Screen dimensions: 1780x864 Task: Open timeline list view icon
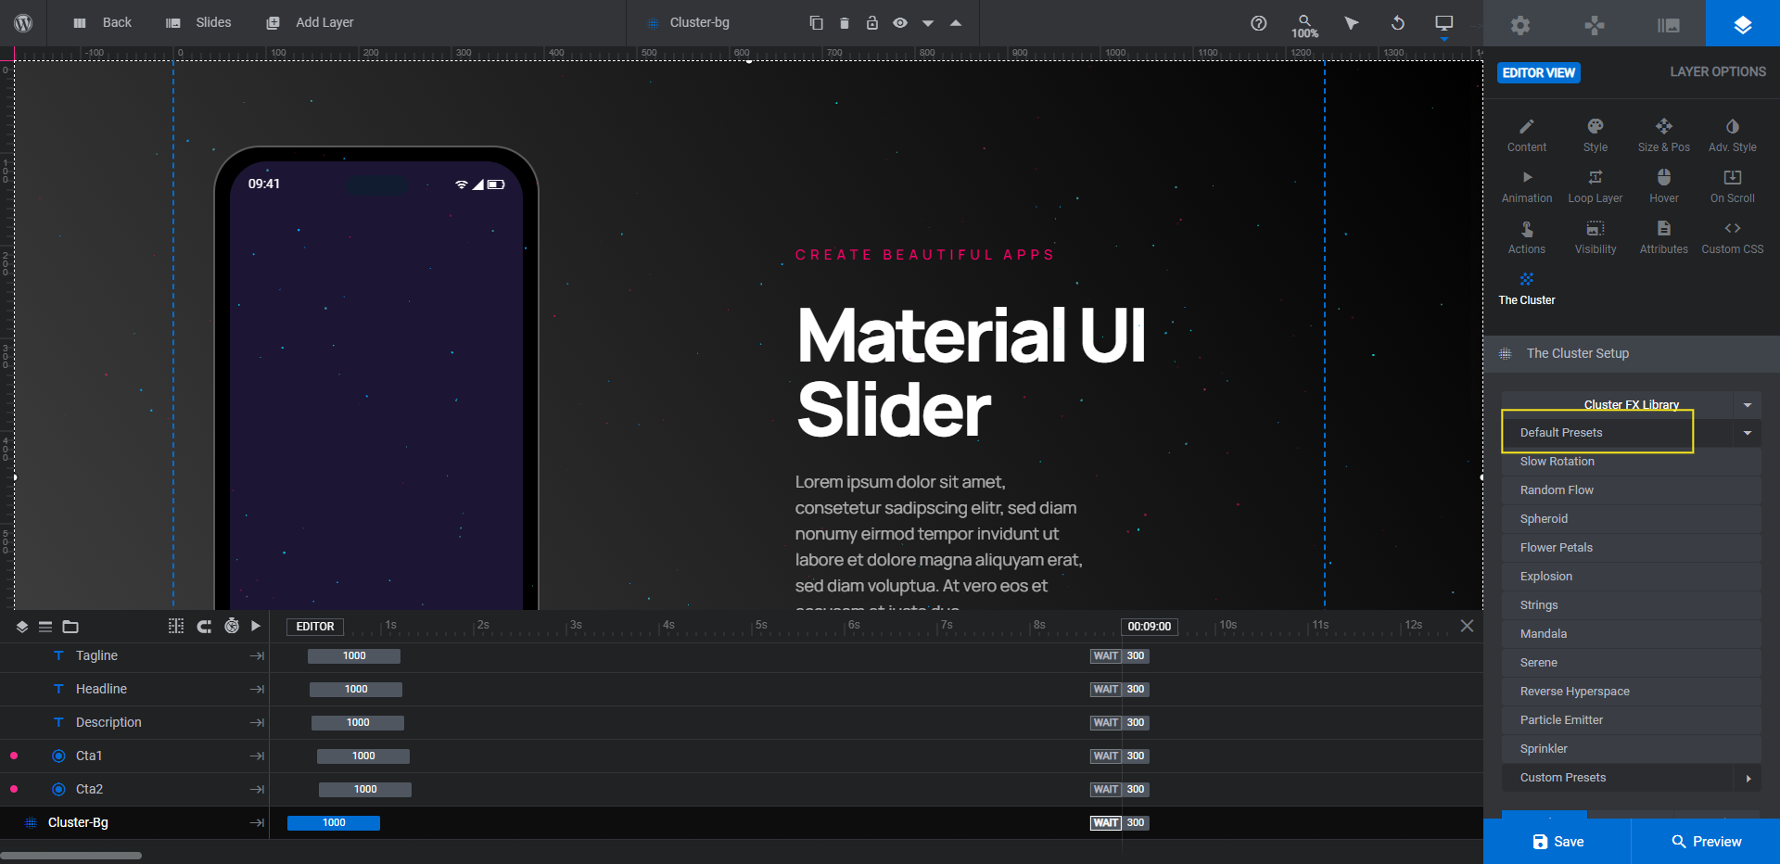tap(45, 627)
